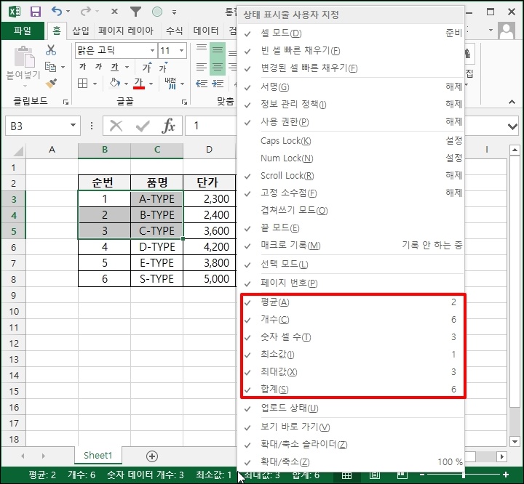This screenshot has height=484, width=524.
Task: Switch to the 페이지 레이아웃 ribbon tab
Action: click(126, 31)
